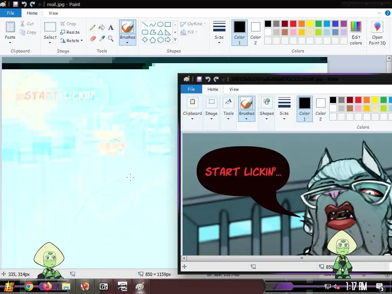The height and width of the screenshot is (294, 392).
Task: Switch to View tab in real.jpg Paint
Action: tap(53, 13)
